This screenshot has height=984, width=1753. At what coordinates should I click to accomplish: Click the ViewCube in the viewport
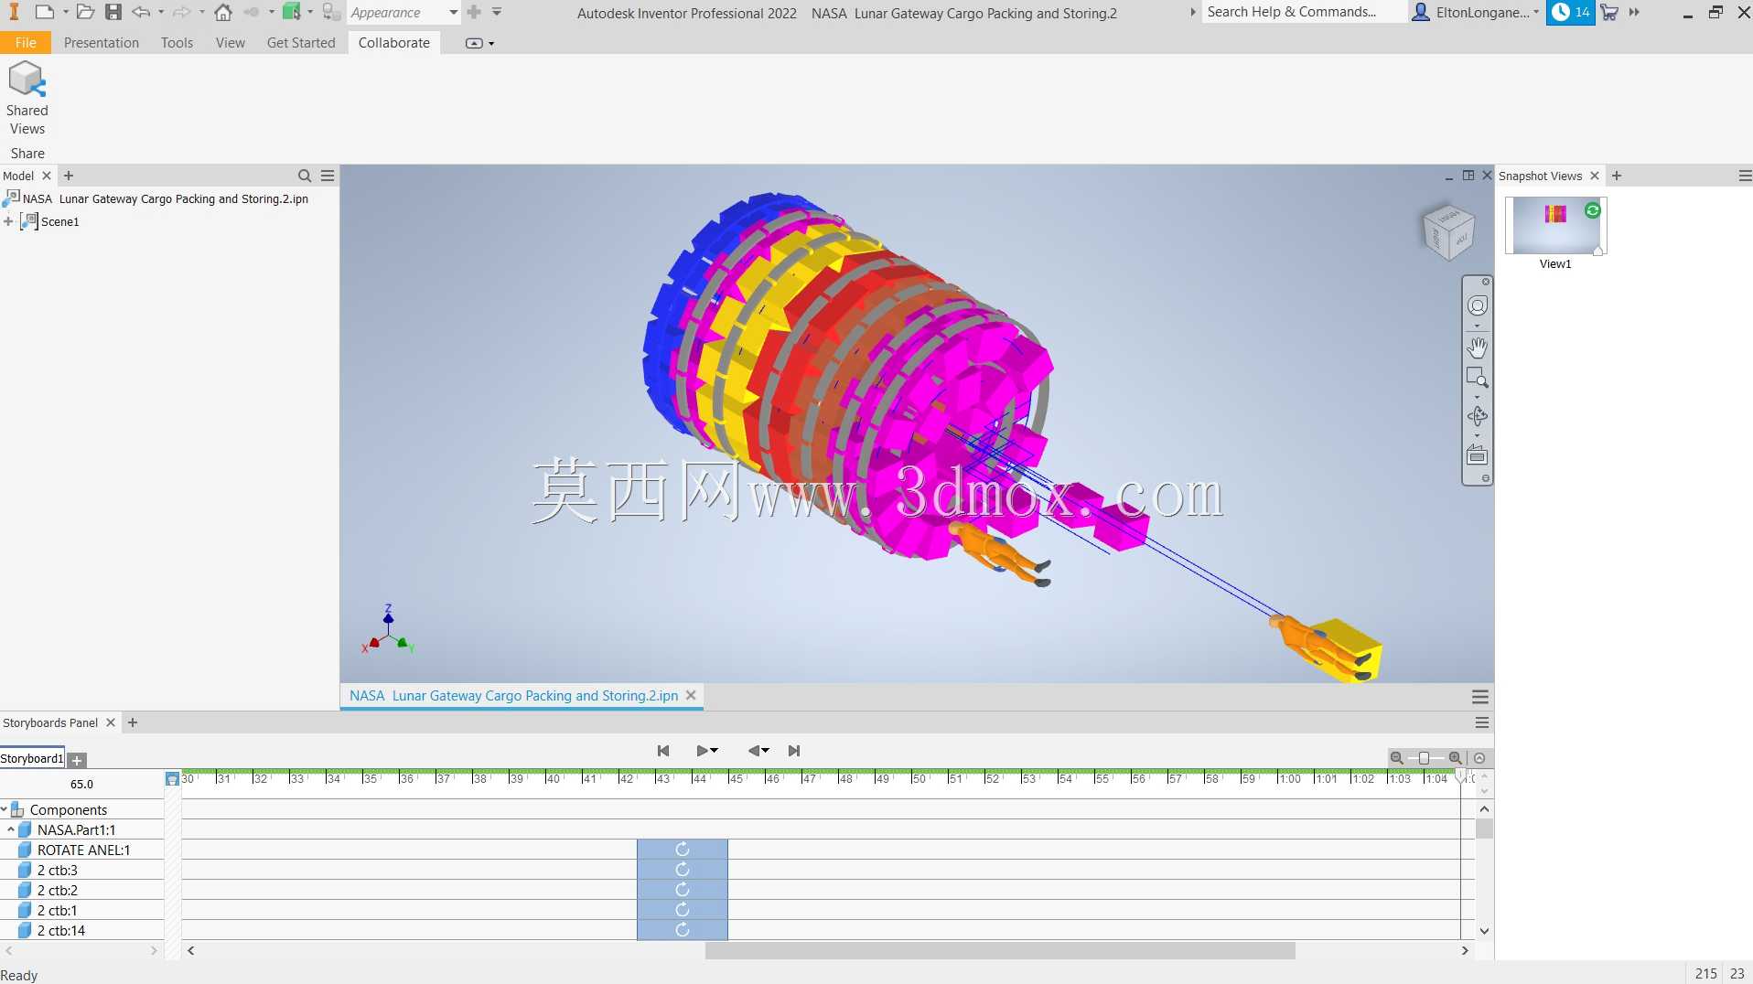(x=1448, y=231)
